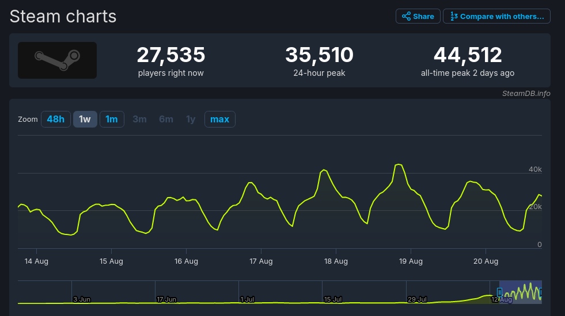Viewport: 565px width, 316px height.
Task: Click the share icon in the Share button
Action: 406,16
